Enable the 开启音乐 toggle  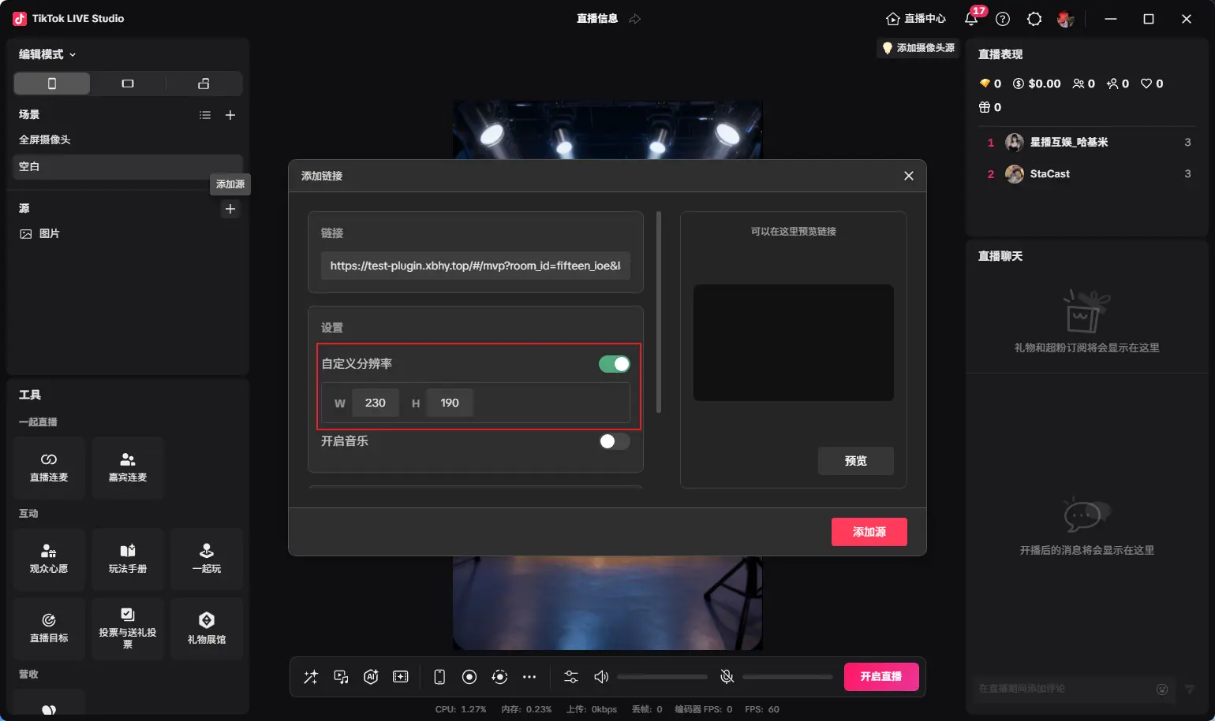(614, 441)
